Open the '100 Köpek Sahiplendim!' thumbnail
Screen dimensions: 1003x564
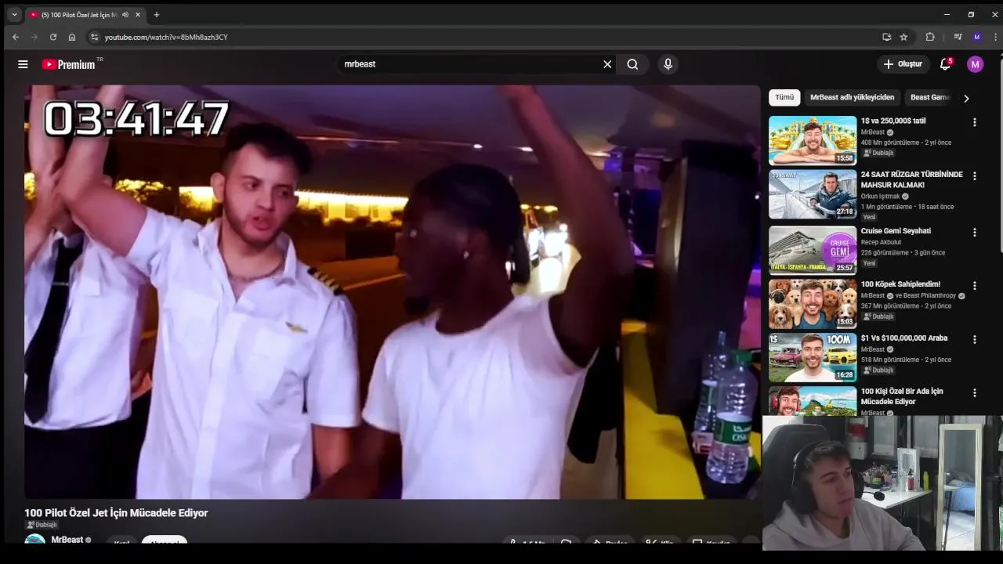click(x=813, y=304)
